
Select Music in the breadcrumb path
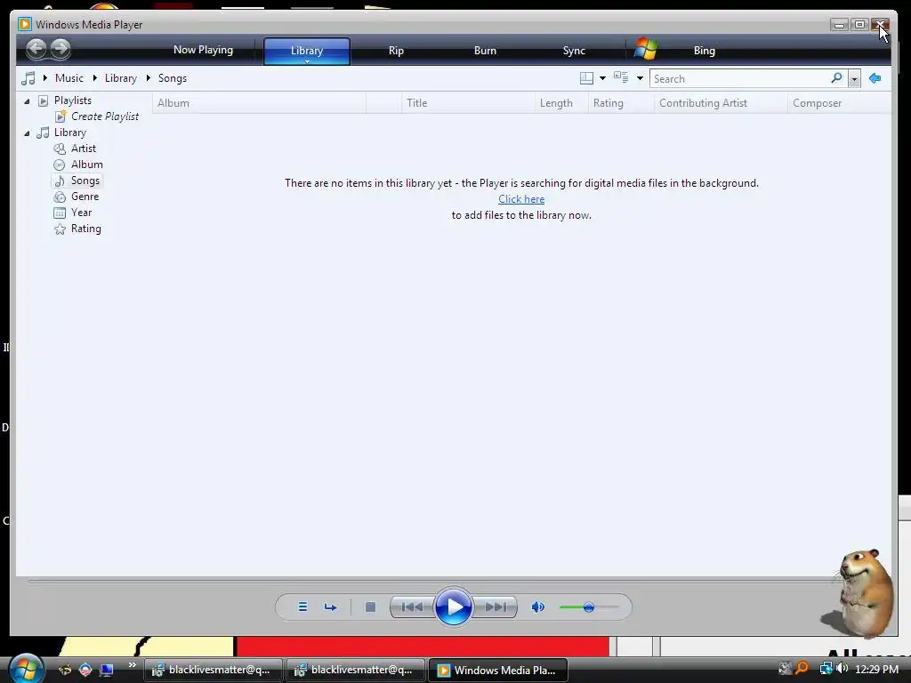pos(69,78)
